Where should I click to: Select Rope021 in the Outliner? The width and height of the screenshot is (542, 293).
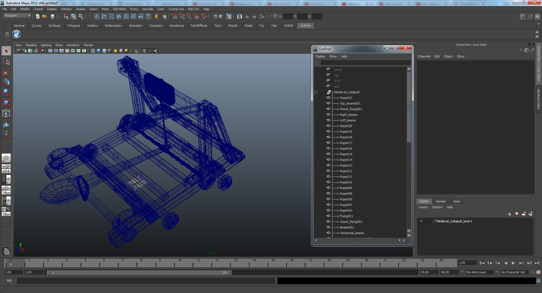(346, 98)
